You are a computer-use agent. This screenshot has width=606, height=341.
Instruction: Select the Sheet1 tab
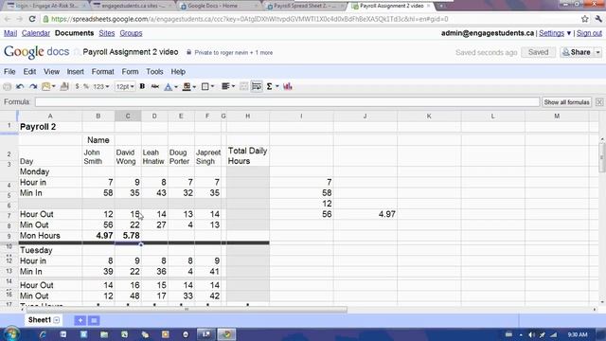tap(40, 320)
